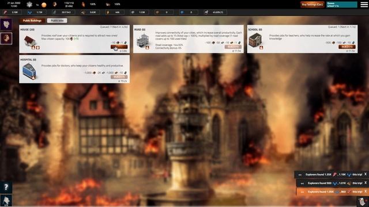
Task: Click the gear speed icon in top bar
Action: 29,4
